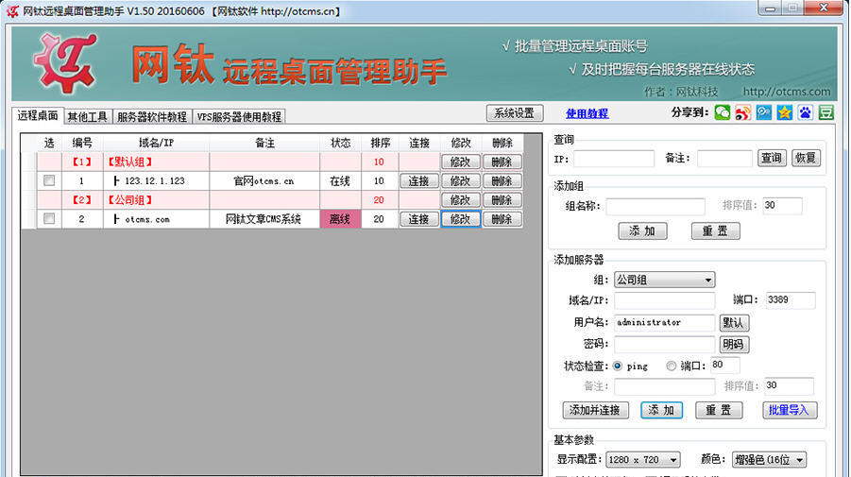The height and width of the screenshot is (477, 851).
Task: Click 重置 button in 添加组 section
Action: [x=715, y=231]
